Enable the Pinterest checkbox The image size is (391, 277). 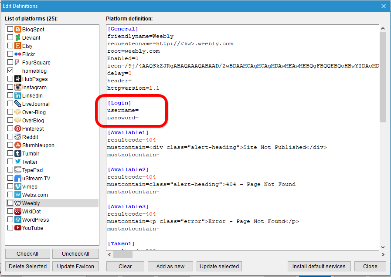click(x=10, y=128)
